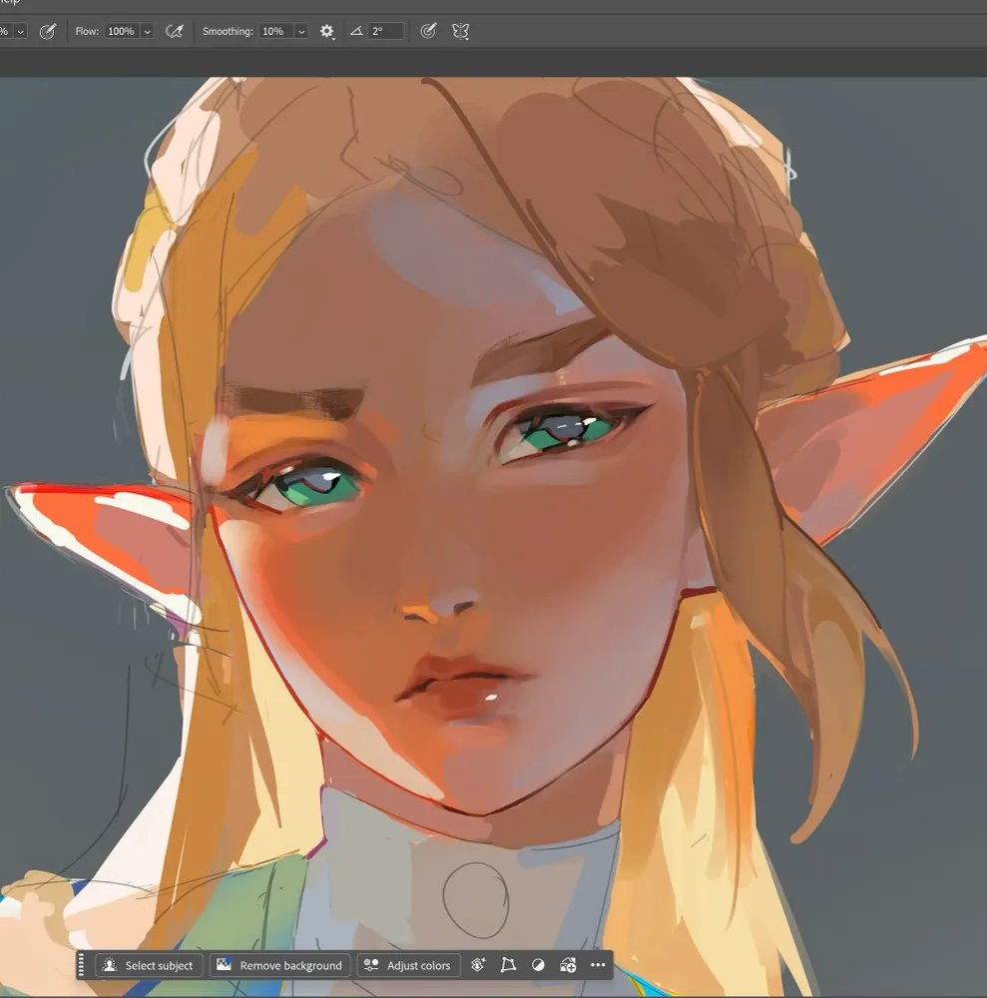Image resolution: width=987 pixels, height=998 pixels.
Task: Click the Remove background button
Action: [279, 965]
